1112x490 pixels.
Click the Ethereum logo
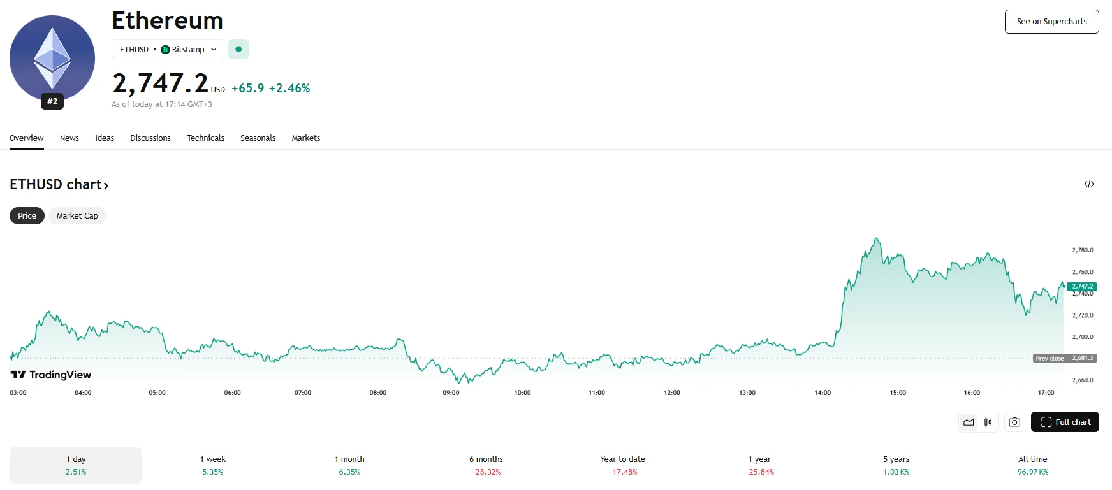[x=52, y=58]
